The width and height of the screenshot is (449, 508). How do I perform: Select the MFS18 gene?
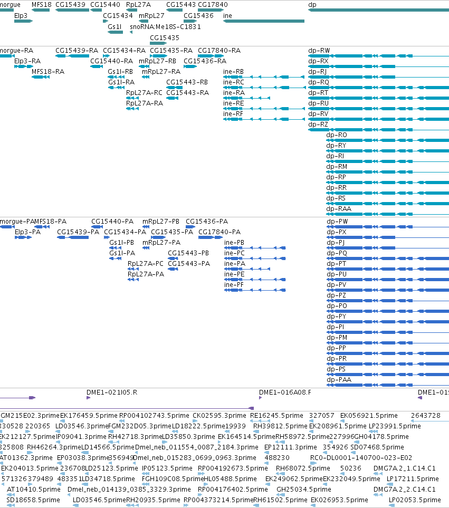41,10
